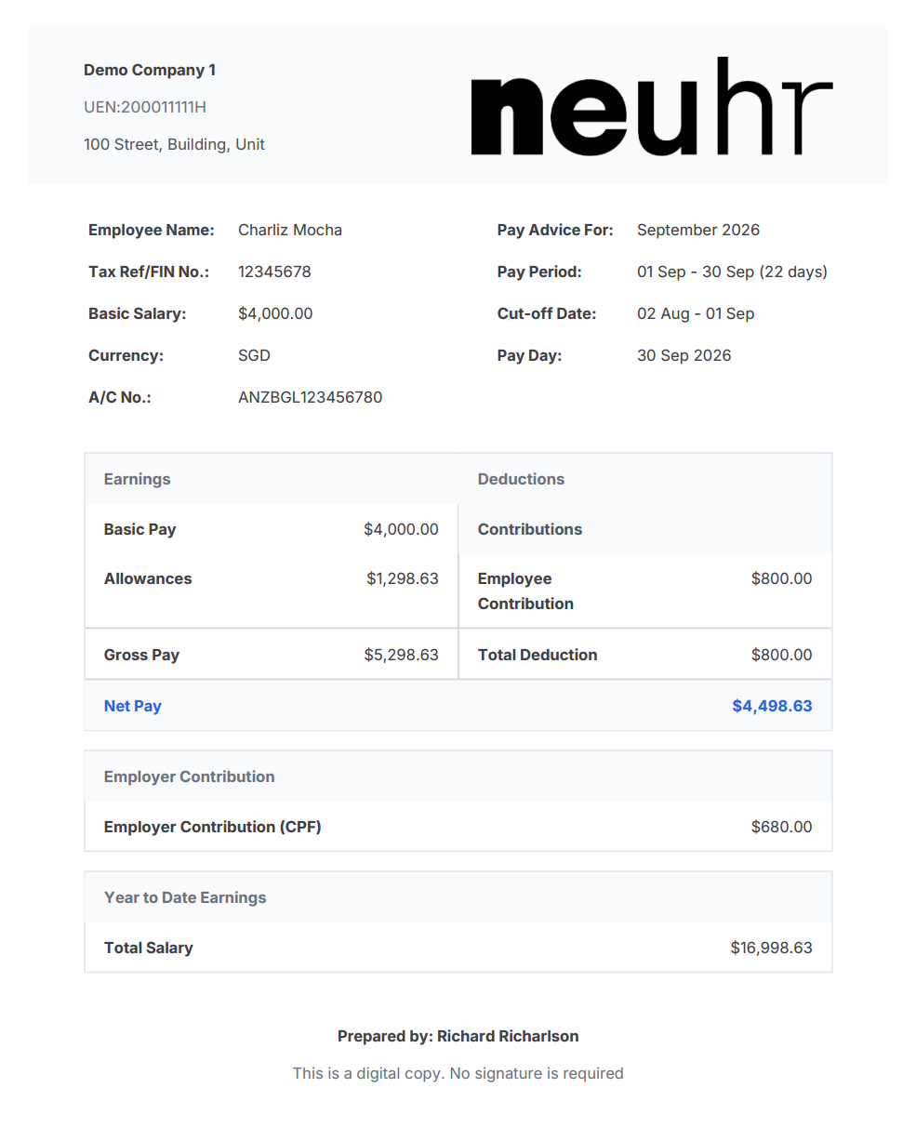Click the 'Year to Date Earnings' header
Screen dimensions: 916x1128
coord(185,897)
